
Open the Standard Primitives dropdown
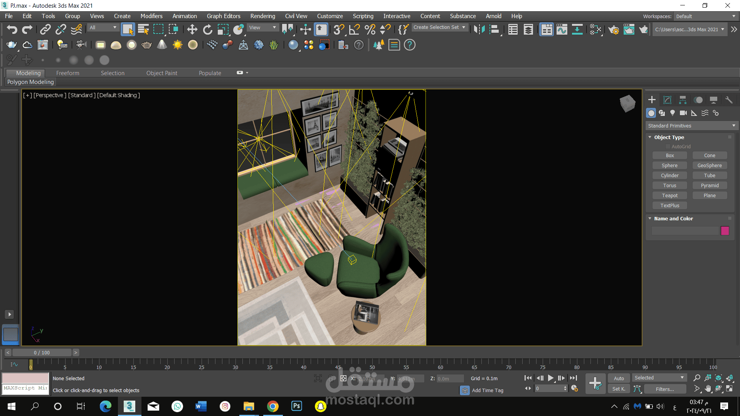691,126
